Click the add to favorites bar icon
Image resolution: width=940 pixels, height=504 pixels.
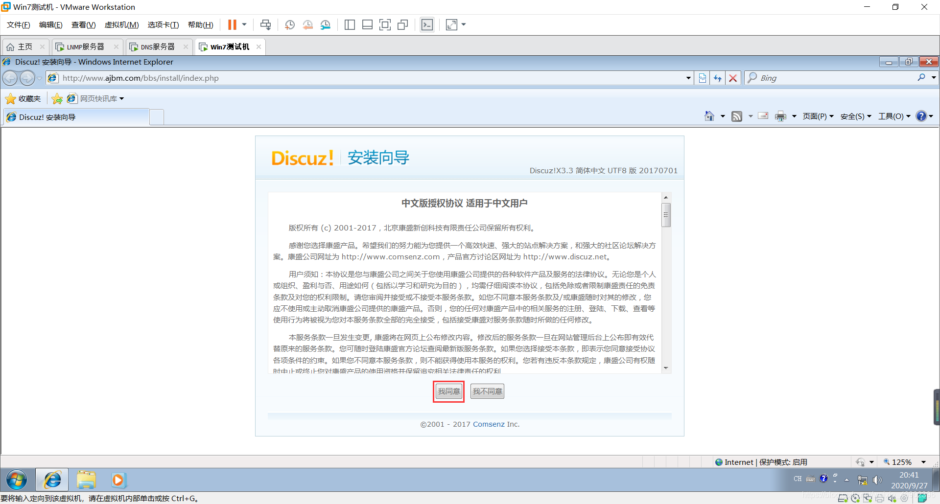[57, 99]
